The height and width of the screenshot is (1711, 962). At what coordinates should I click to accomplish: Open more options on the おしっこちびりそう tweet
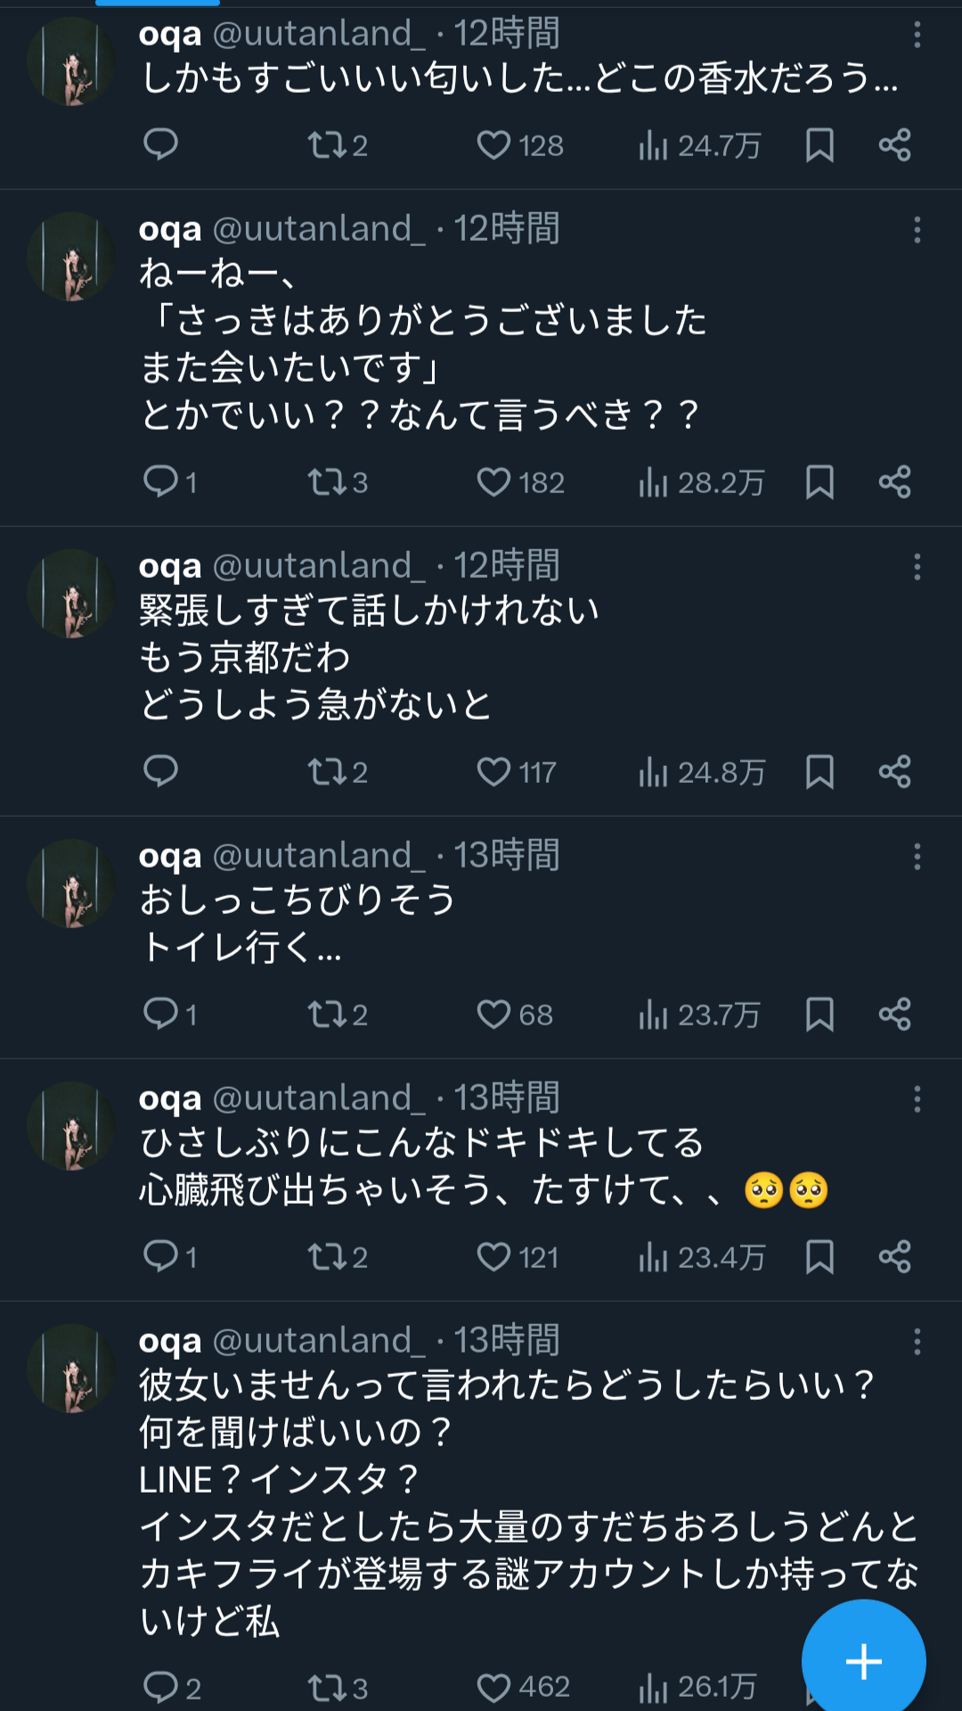917,857
